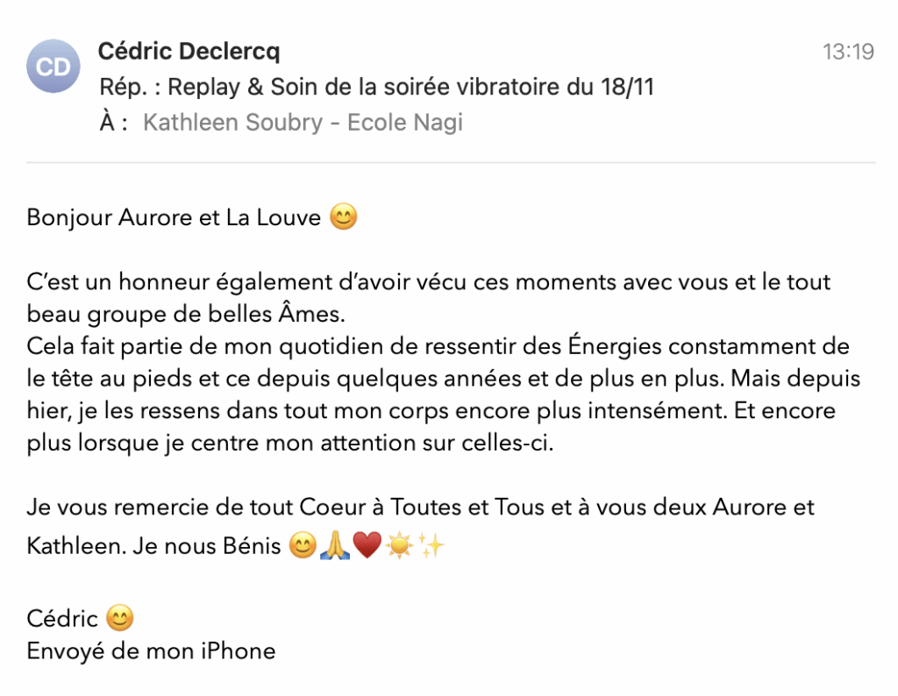
Task: Click the Cédric signature name
Action: pos(62,618)
